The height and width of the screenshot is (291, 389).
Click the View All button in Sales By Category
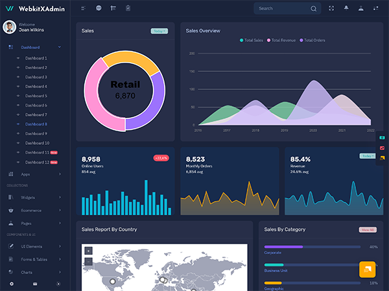coord(368,230)
